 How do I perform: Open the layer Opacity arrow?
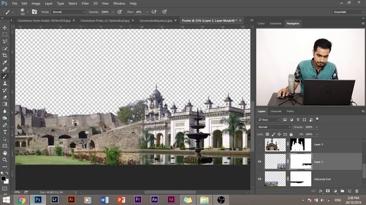(x=317, y=127)
